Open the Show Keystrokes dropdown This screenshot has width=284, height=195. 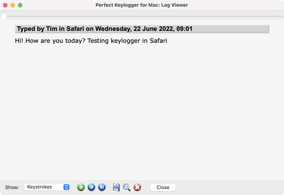click(47, 187)
